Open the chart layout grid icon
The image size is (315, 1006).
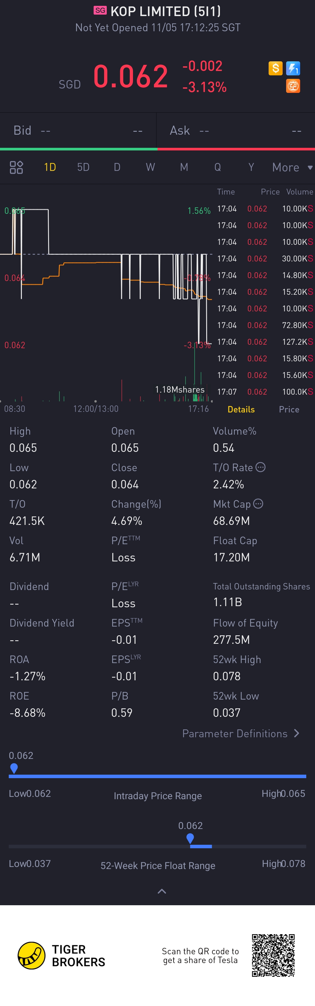16,167
